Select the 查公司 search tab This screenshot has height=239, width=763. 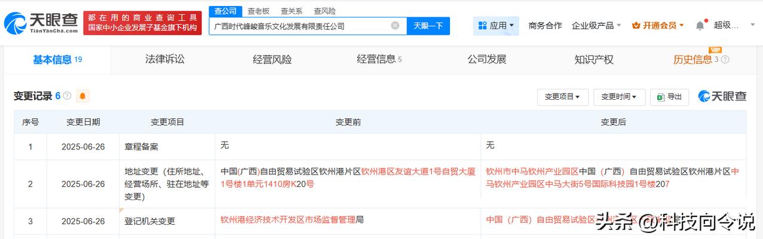click(x=225, y=11)
